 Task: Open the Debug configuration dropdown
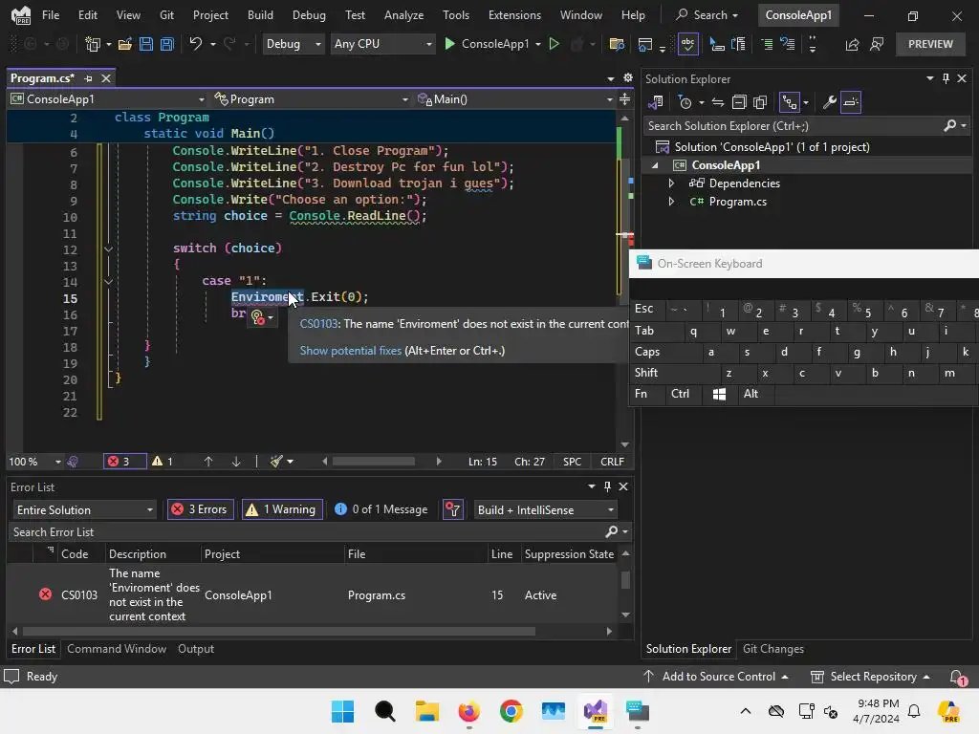coord(294,44)
